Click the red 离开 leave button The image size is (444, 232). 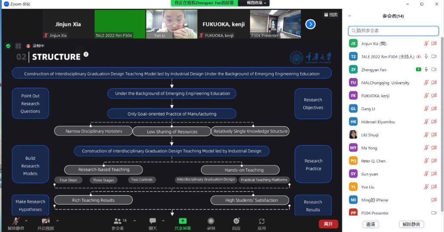328,224
